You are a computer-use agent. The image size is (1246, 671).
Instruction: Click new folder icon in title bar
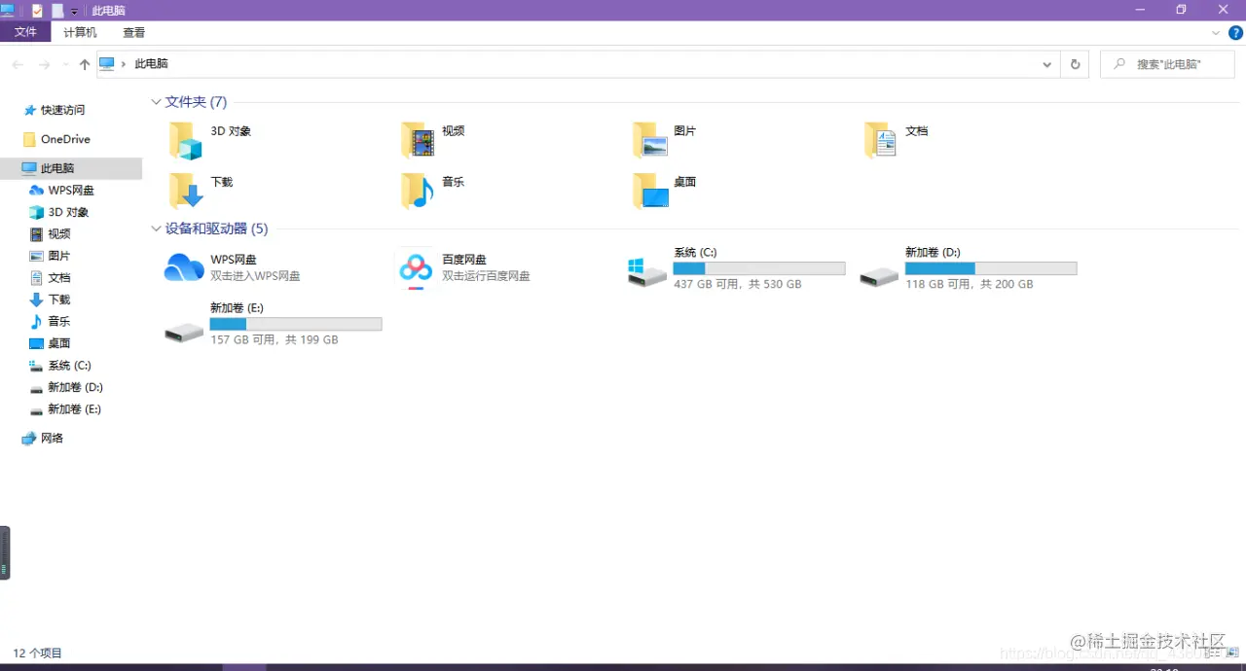[57, 11]
